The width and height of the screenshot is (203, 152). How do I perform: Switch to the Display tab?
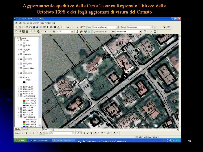coord(17,129)
